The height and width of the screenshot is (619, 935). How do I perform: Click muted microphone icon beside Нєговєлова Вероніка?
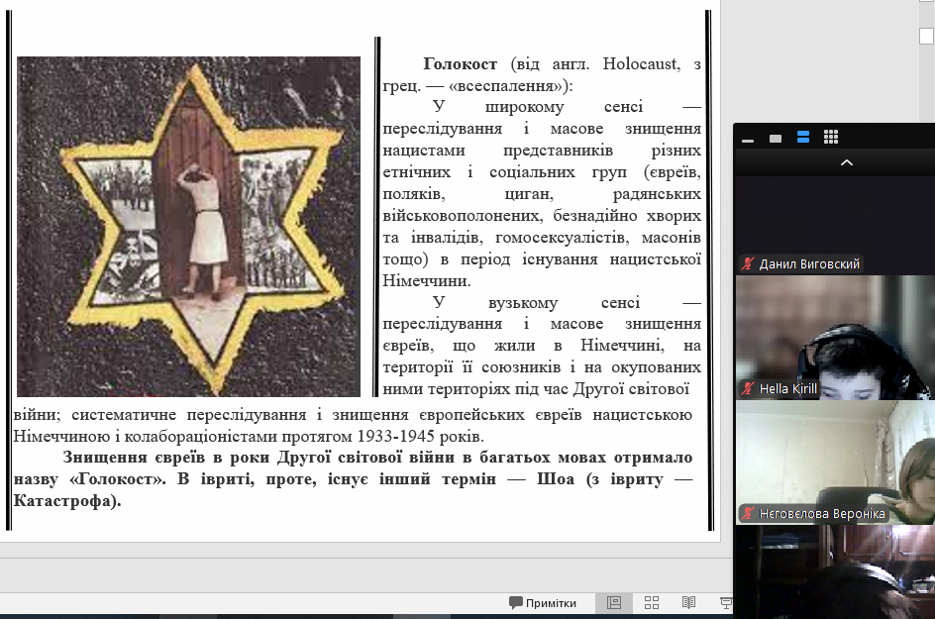pos(748,513)
